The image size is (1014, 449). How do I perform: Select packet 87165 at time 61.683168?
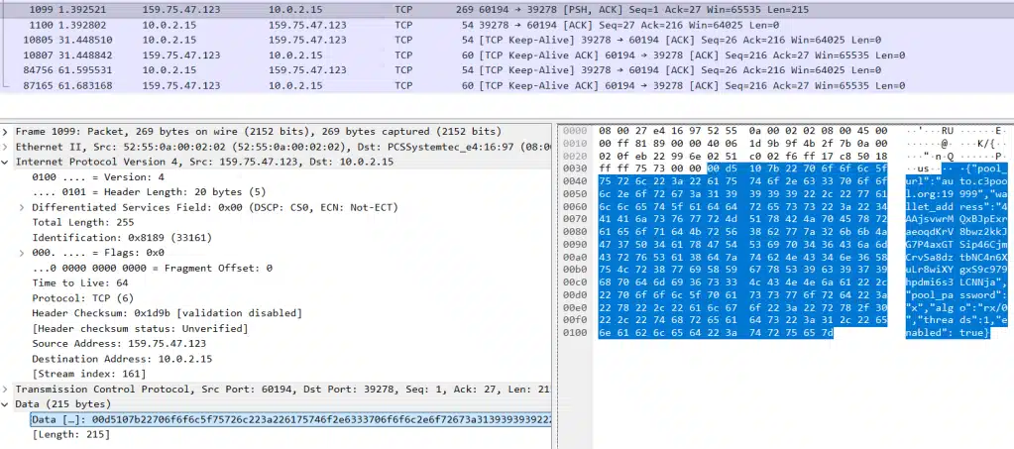coord(297,86)
